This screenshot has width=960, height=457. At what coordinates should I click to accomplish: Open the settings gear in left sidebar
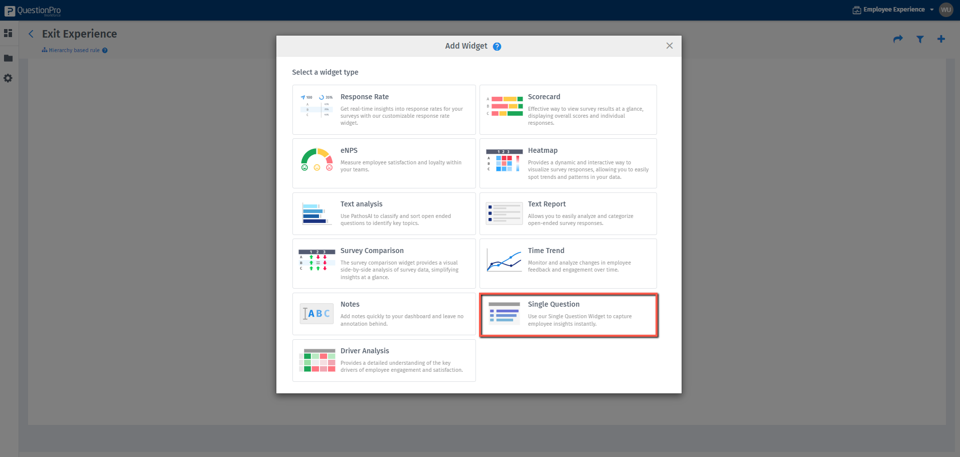pos(8,78)
